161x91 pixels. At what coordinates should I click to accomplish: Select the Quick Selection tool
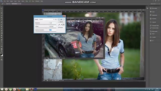(x=2, y=15)
